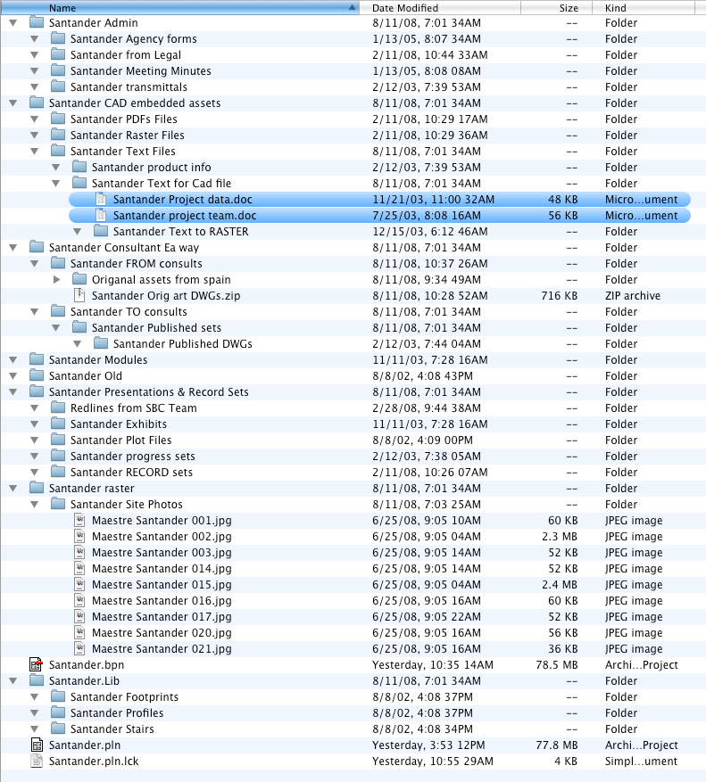
Task: Select the Santander Footprints folder name
Action: tap(124, 696)
